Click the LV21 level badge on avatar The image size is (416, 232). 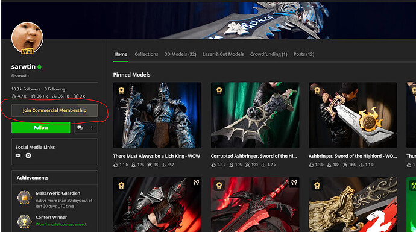point(27,51)
